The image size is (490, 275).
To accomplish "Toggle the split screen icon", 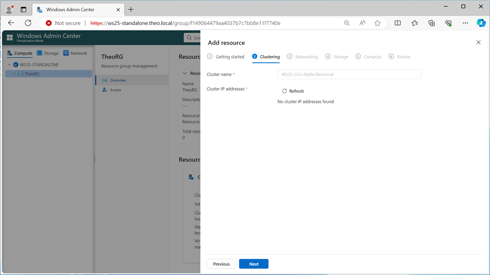I will coord(398,23).
